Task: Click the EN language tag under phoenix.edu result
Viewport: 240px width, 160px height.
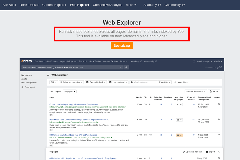Action: pyautogui.click(x=51, y=115)
